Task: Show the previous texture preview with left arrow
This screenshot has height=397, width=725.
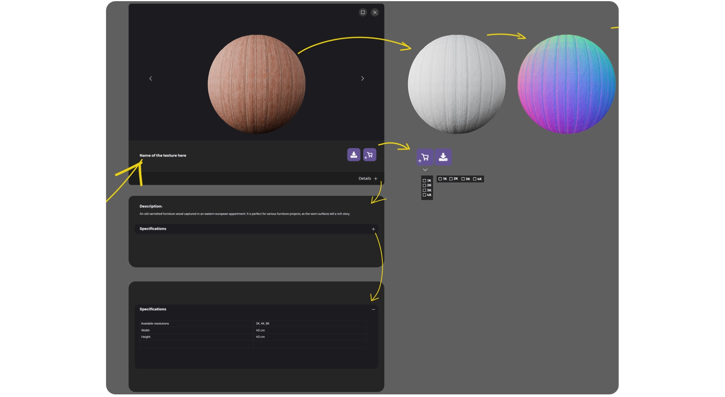Action: pos(151,78)
